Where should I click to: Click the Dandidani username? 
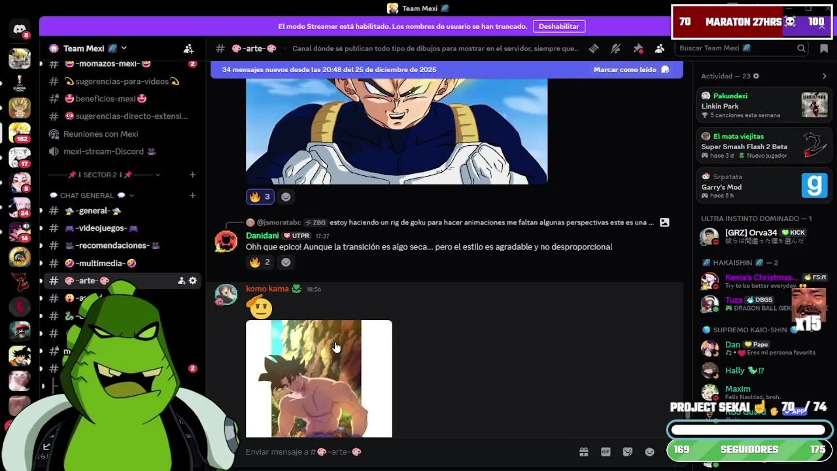pyautogui.click(x=262, y=235)
